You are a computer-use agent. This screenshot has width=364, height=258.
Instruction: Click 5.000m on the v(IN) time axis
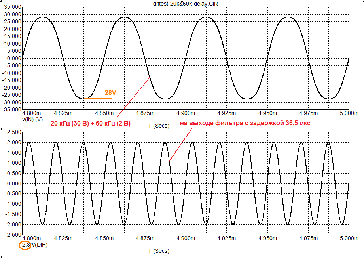pos(349,113)
